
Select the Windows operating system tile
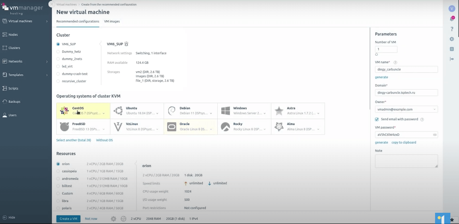(x=244, y=111)
